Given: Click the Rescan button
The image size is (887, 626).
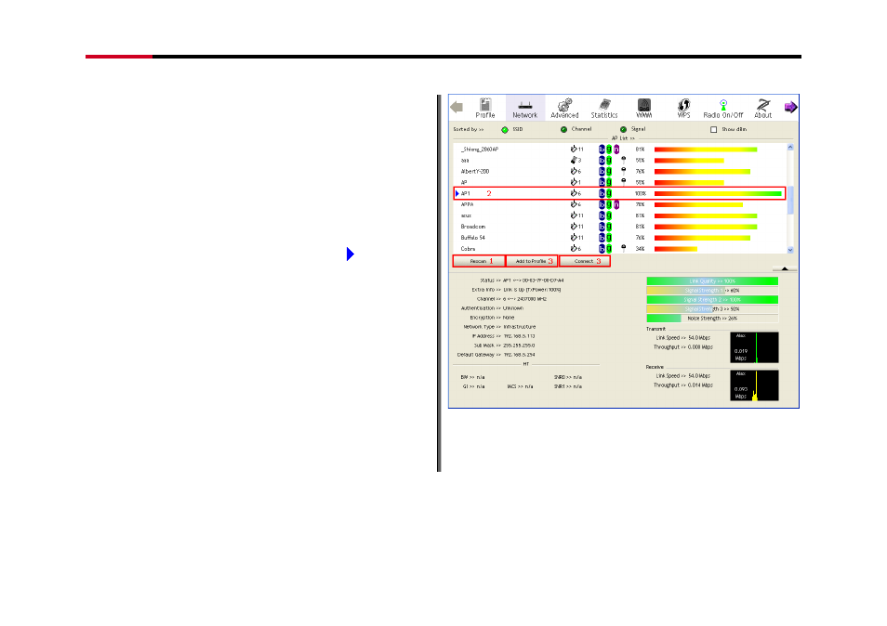Looking at the screenshot, I should click(479, 261).
